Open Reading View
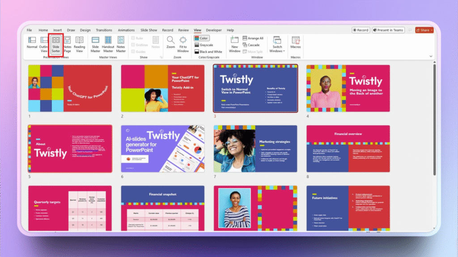The height and width of the screenshot is (257, 458). [x=79, y=42]
